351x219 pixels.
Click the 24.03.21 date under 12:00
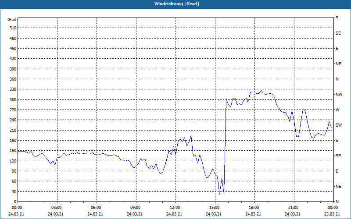(174, 214)
